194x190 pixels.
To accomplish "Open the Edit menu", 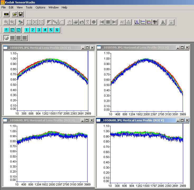I will pyautogui.click(x=11, y=7).
